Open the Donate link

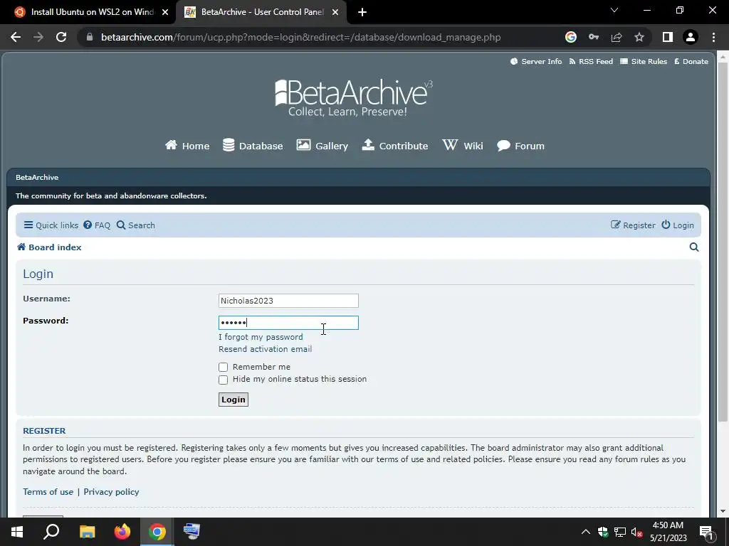tap(691, 61)
